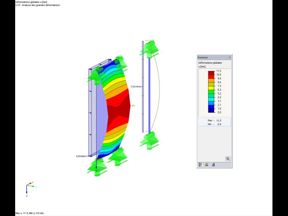Click the '0.020 kN/m' line load label

[x=136, y=86]
